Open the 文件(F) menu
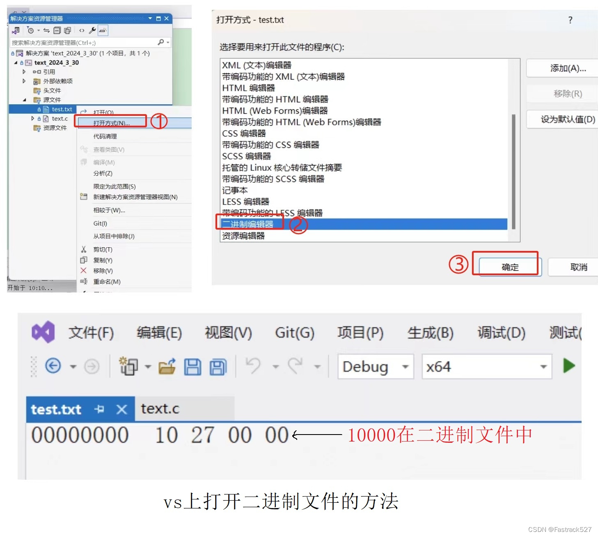 91,333
